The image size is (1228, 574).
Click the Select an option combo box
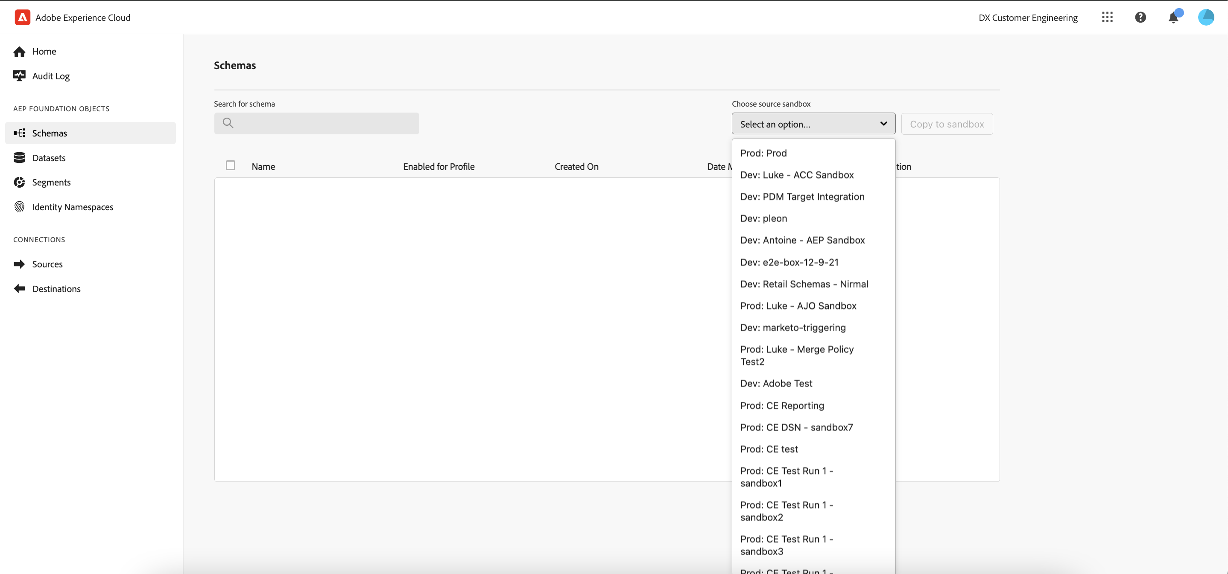[x=813, y=124]
